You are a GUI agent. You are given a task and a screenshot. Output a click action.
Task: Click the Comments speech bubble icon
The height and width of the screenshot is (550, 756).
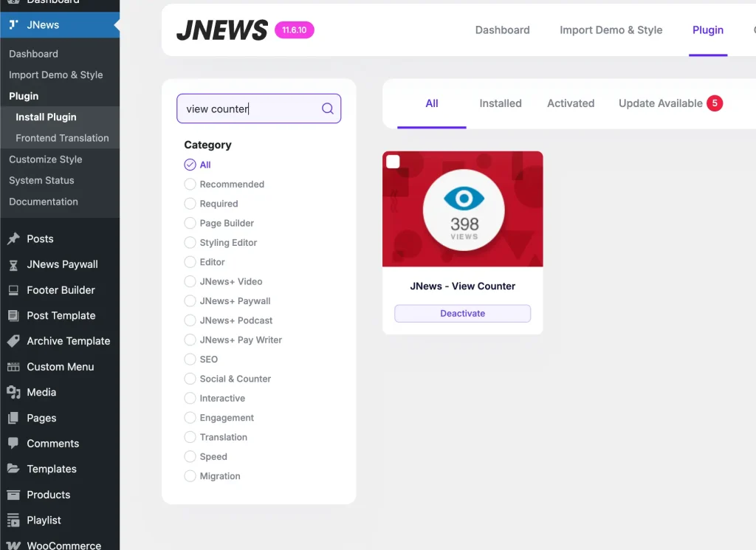click(x=13, y=444)
